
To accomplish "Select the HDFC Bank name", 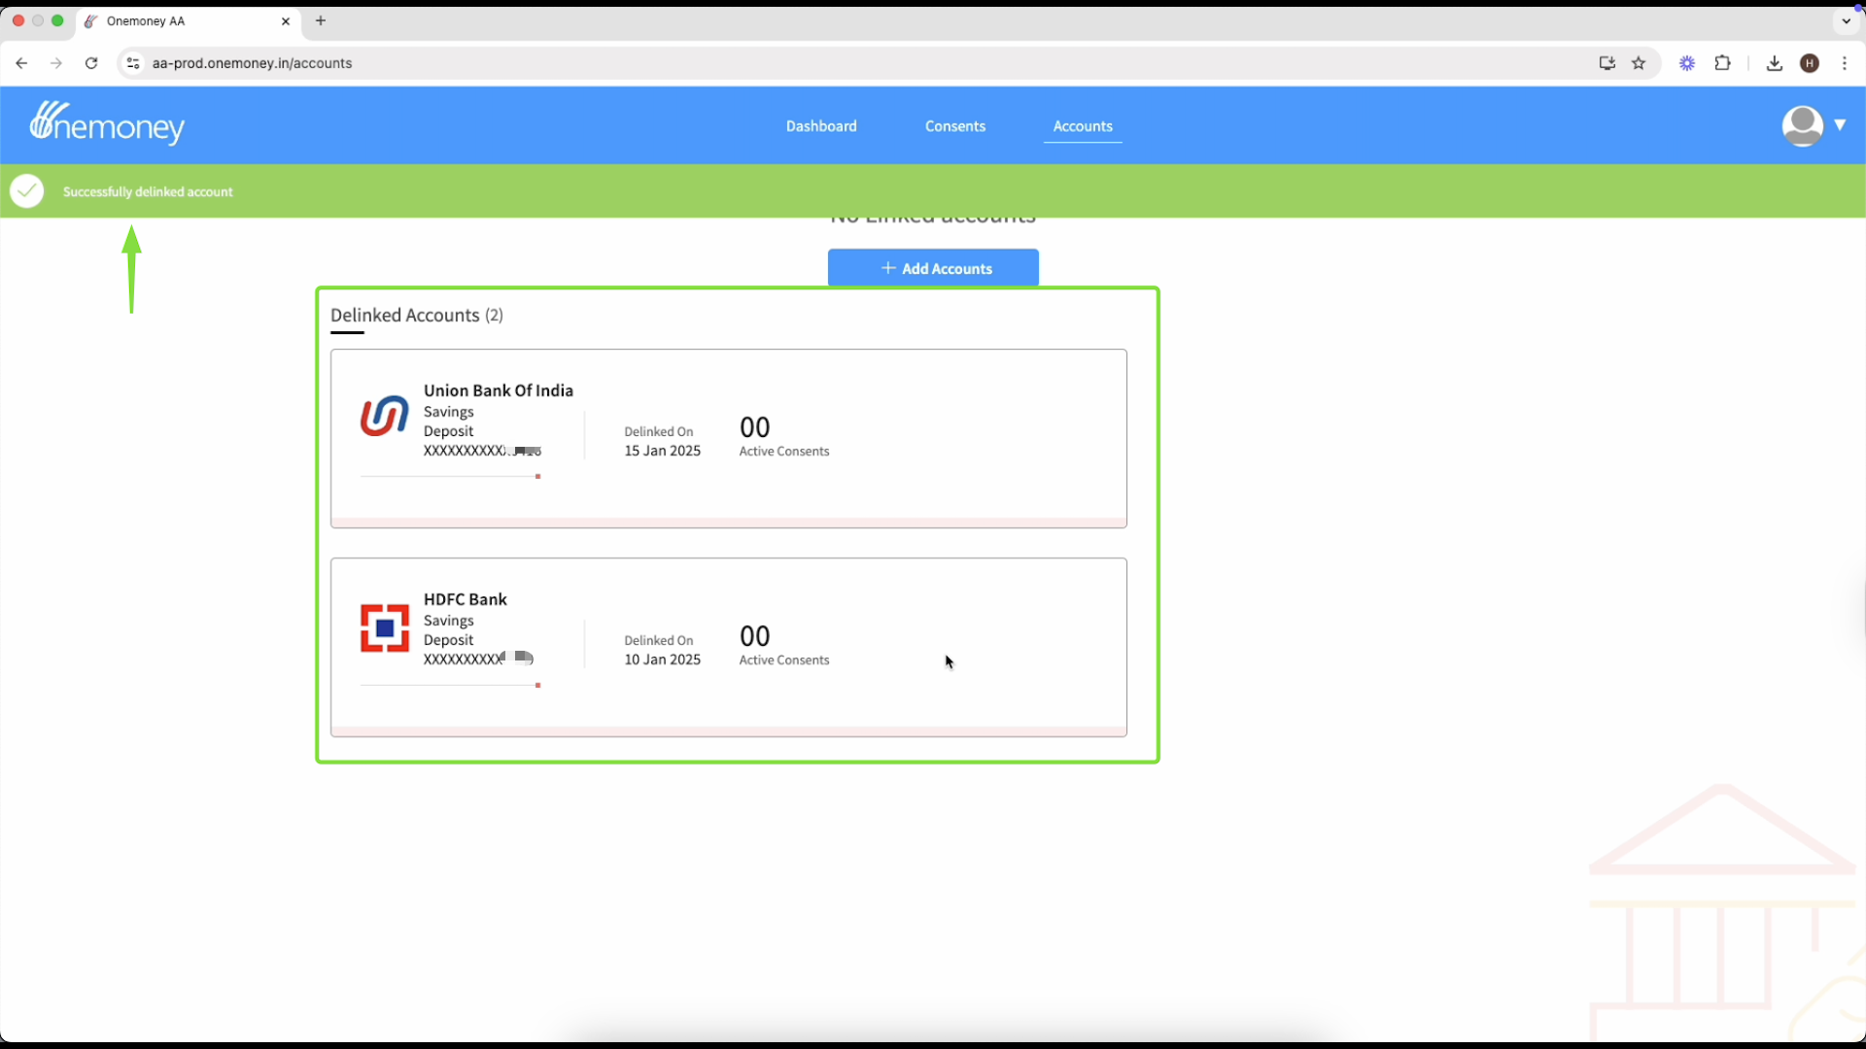I will pyautogui.click(x=466, y=599).
